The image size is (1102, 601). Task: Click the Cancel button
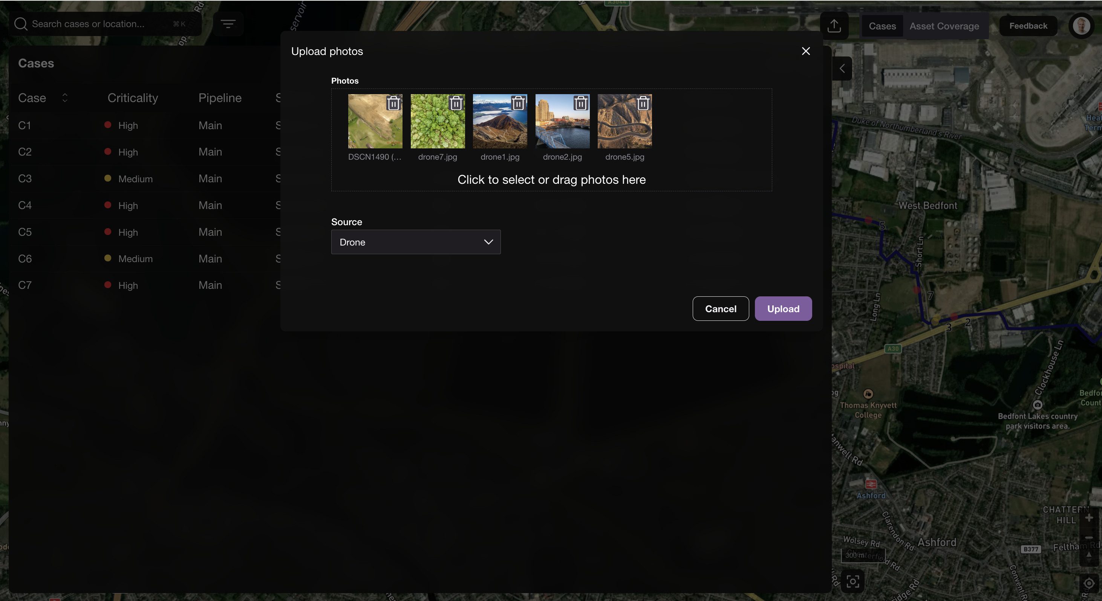point(720,309)
